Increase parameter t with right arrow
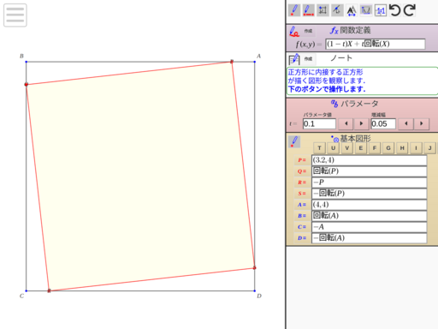This screenshot has width=438, height=329. pos(361,124)
